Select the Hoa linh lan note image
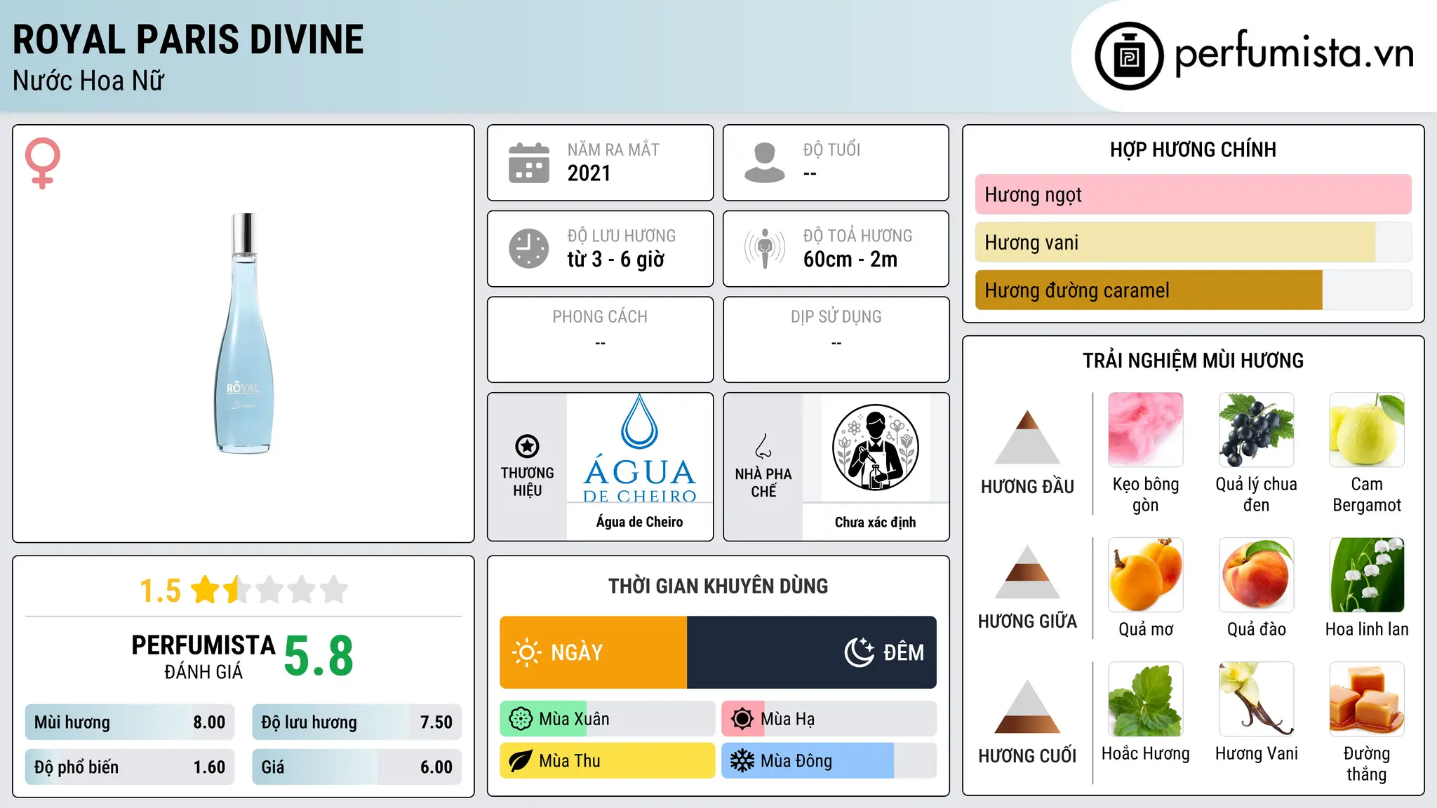 [1367, 574]
